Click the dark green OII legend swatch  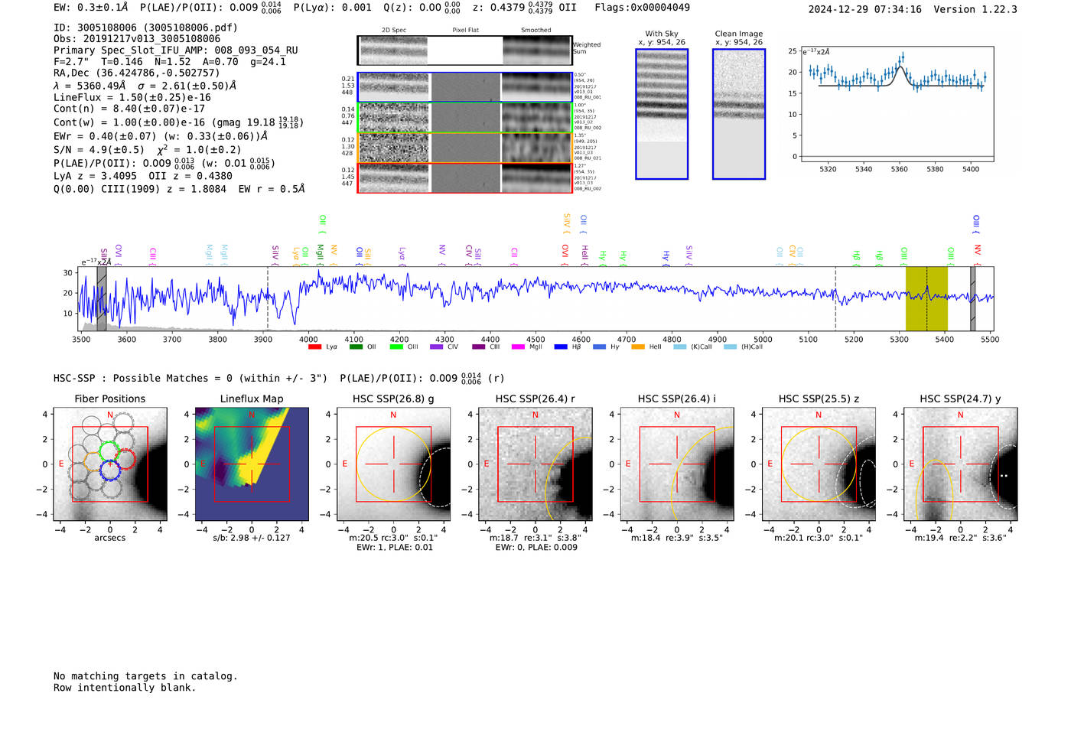click(356, 347)
